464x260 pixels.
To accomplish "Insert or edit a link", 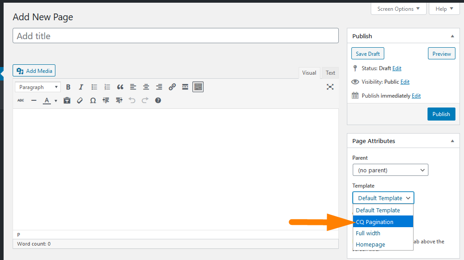I will [172, 87].
